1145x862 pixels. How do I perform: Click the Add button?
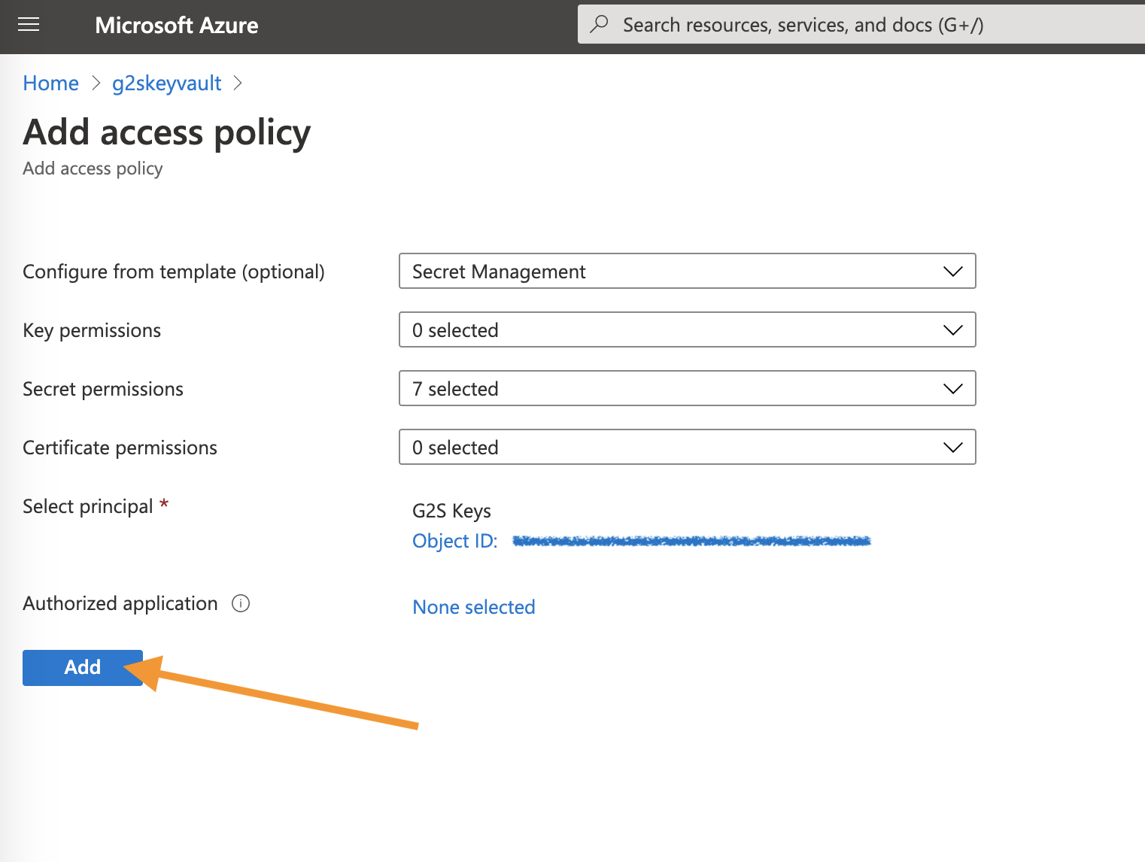(83, 667)
